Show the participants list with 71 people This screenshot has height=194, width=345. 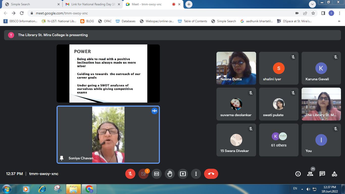310,174
